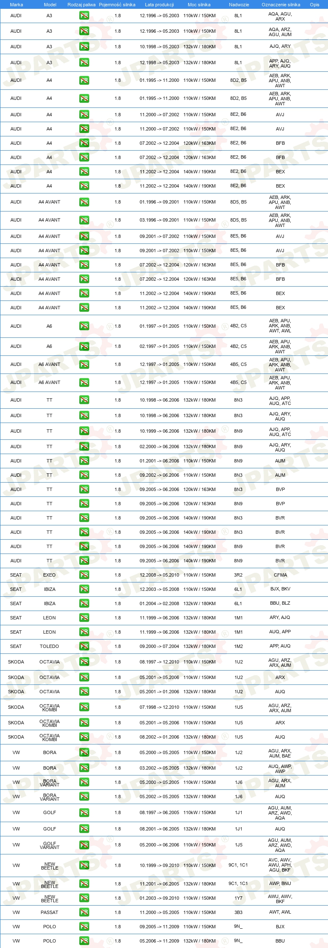
Task: Click engine code CFMA
Action: 280,575
